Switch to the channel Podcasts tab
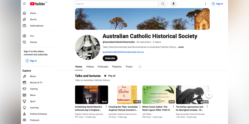Viewport: 249px width, 124px height. click(103, 67)
